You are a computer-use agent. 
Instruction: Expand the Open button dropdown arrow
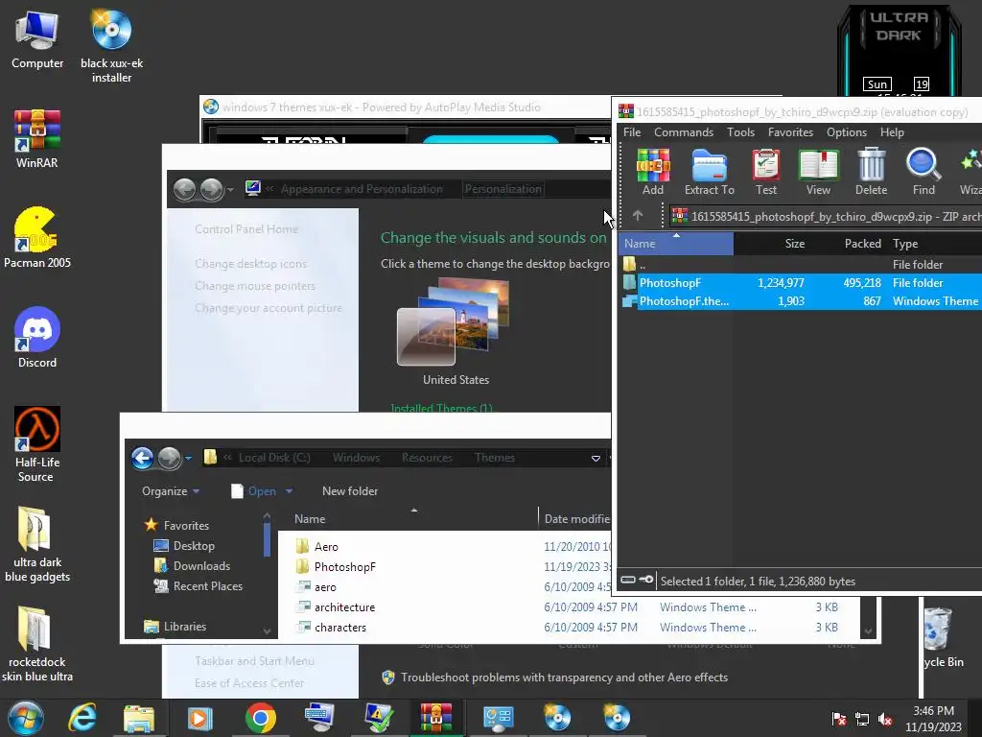[289, 491]
